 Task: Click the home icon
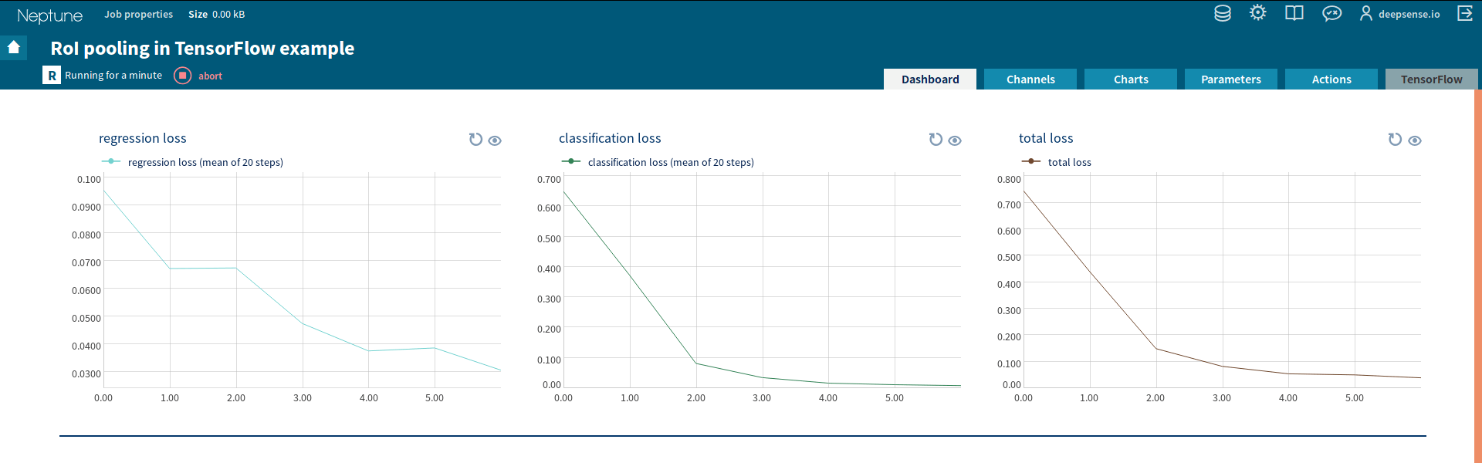click(x=14, y=48)
